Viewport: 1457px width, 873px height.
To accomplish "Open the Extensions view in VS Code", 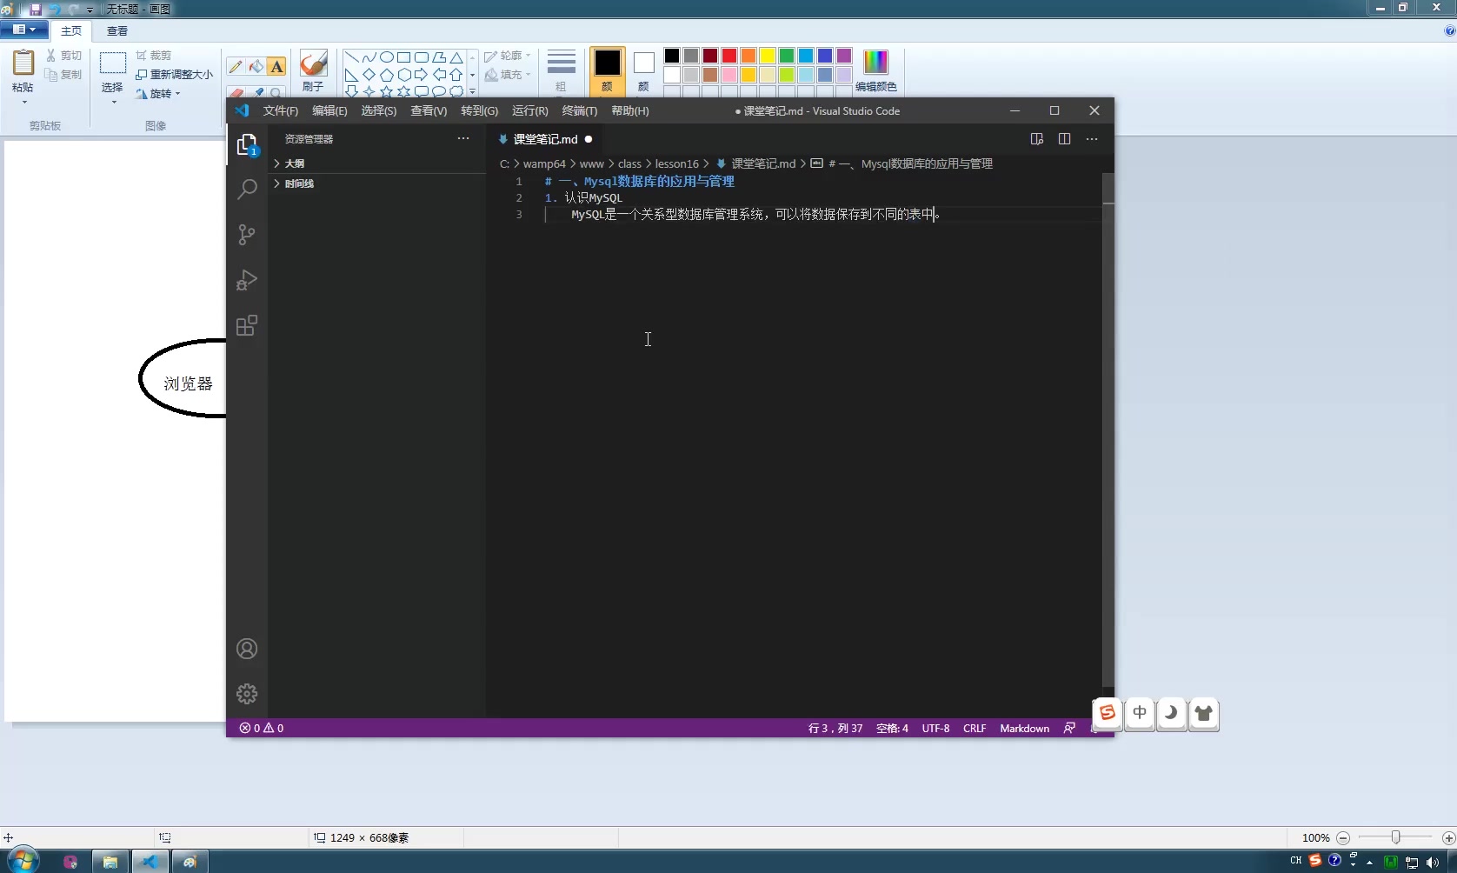I will pyautogui.click(x=247, y=325).
